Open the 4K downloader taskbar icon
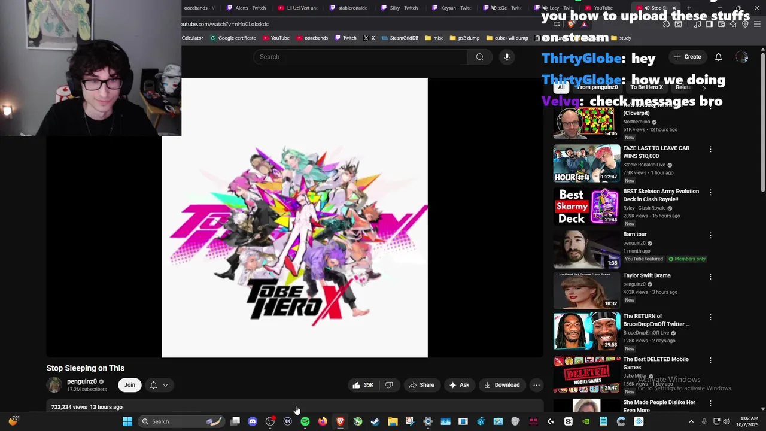The width and height of the screenshot is (766, 431). click(287, 421)
